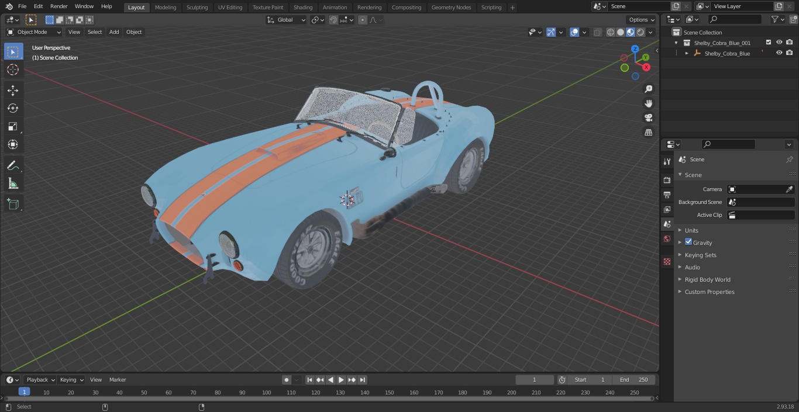Screen dimensions: 799x412
Task: Toggle the Gravity checkbox
Action: point(688,242)
